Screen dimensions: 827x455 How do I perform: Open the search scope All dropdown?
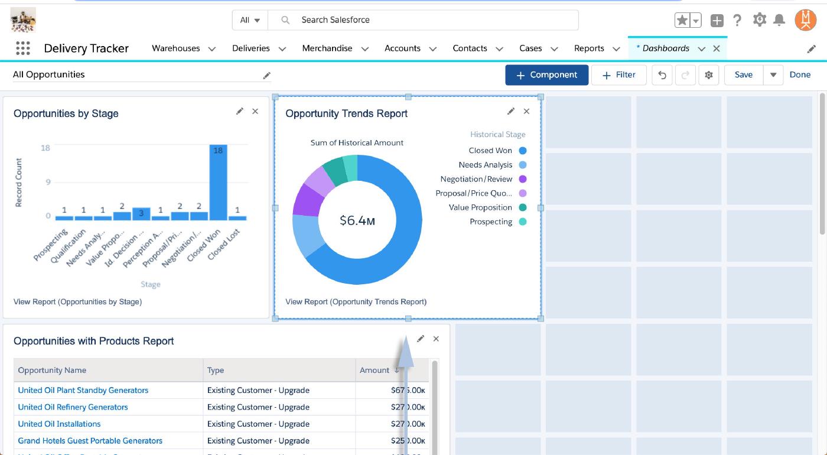coord(250,20)
